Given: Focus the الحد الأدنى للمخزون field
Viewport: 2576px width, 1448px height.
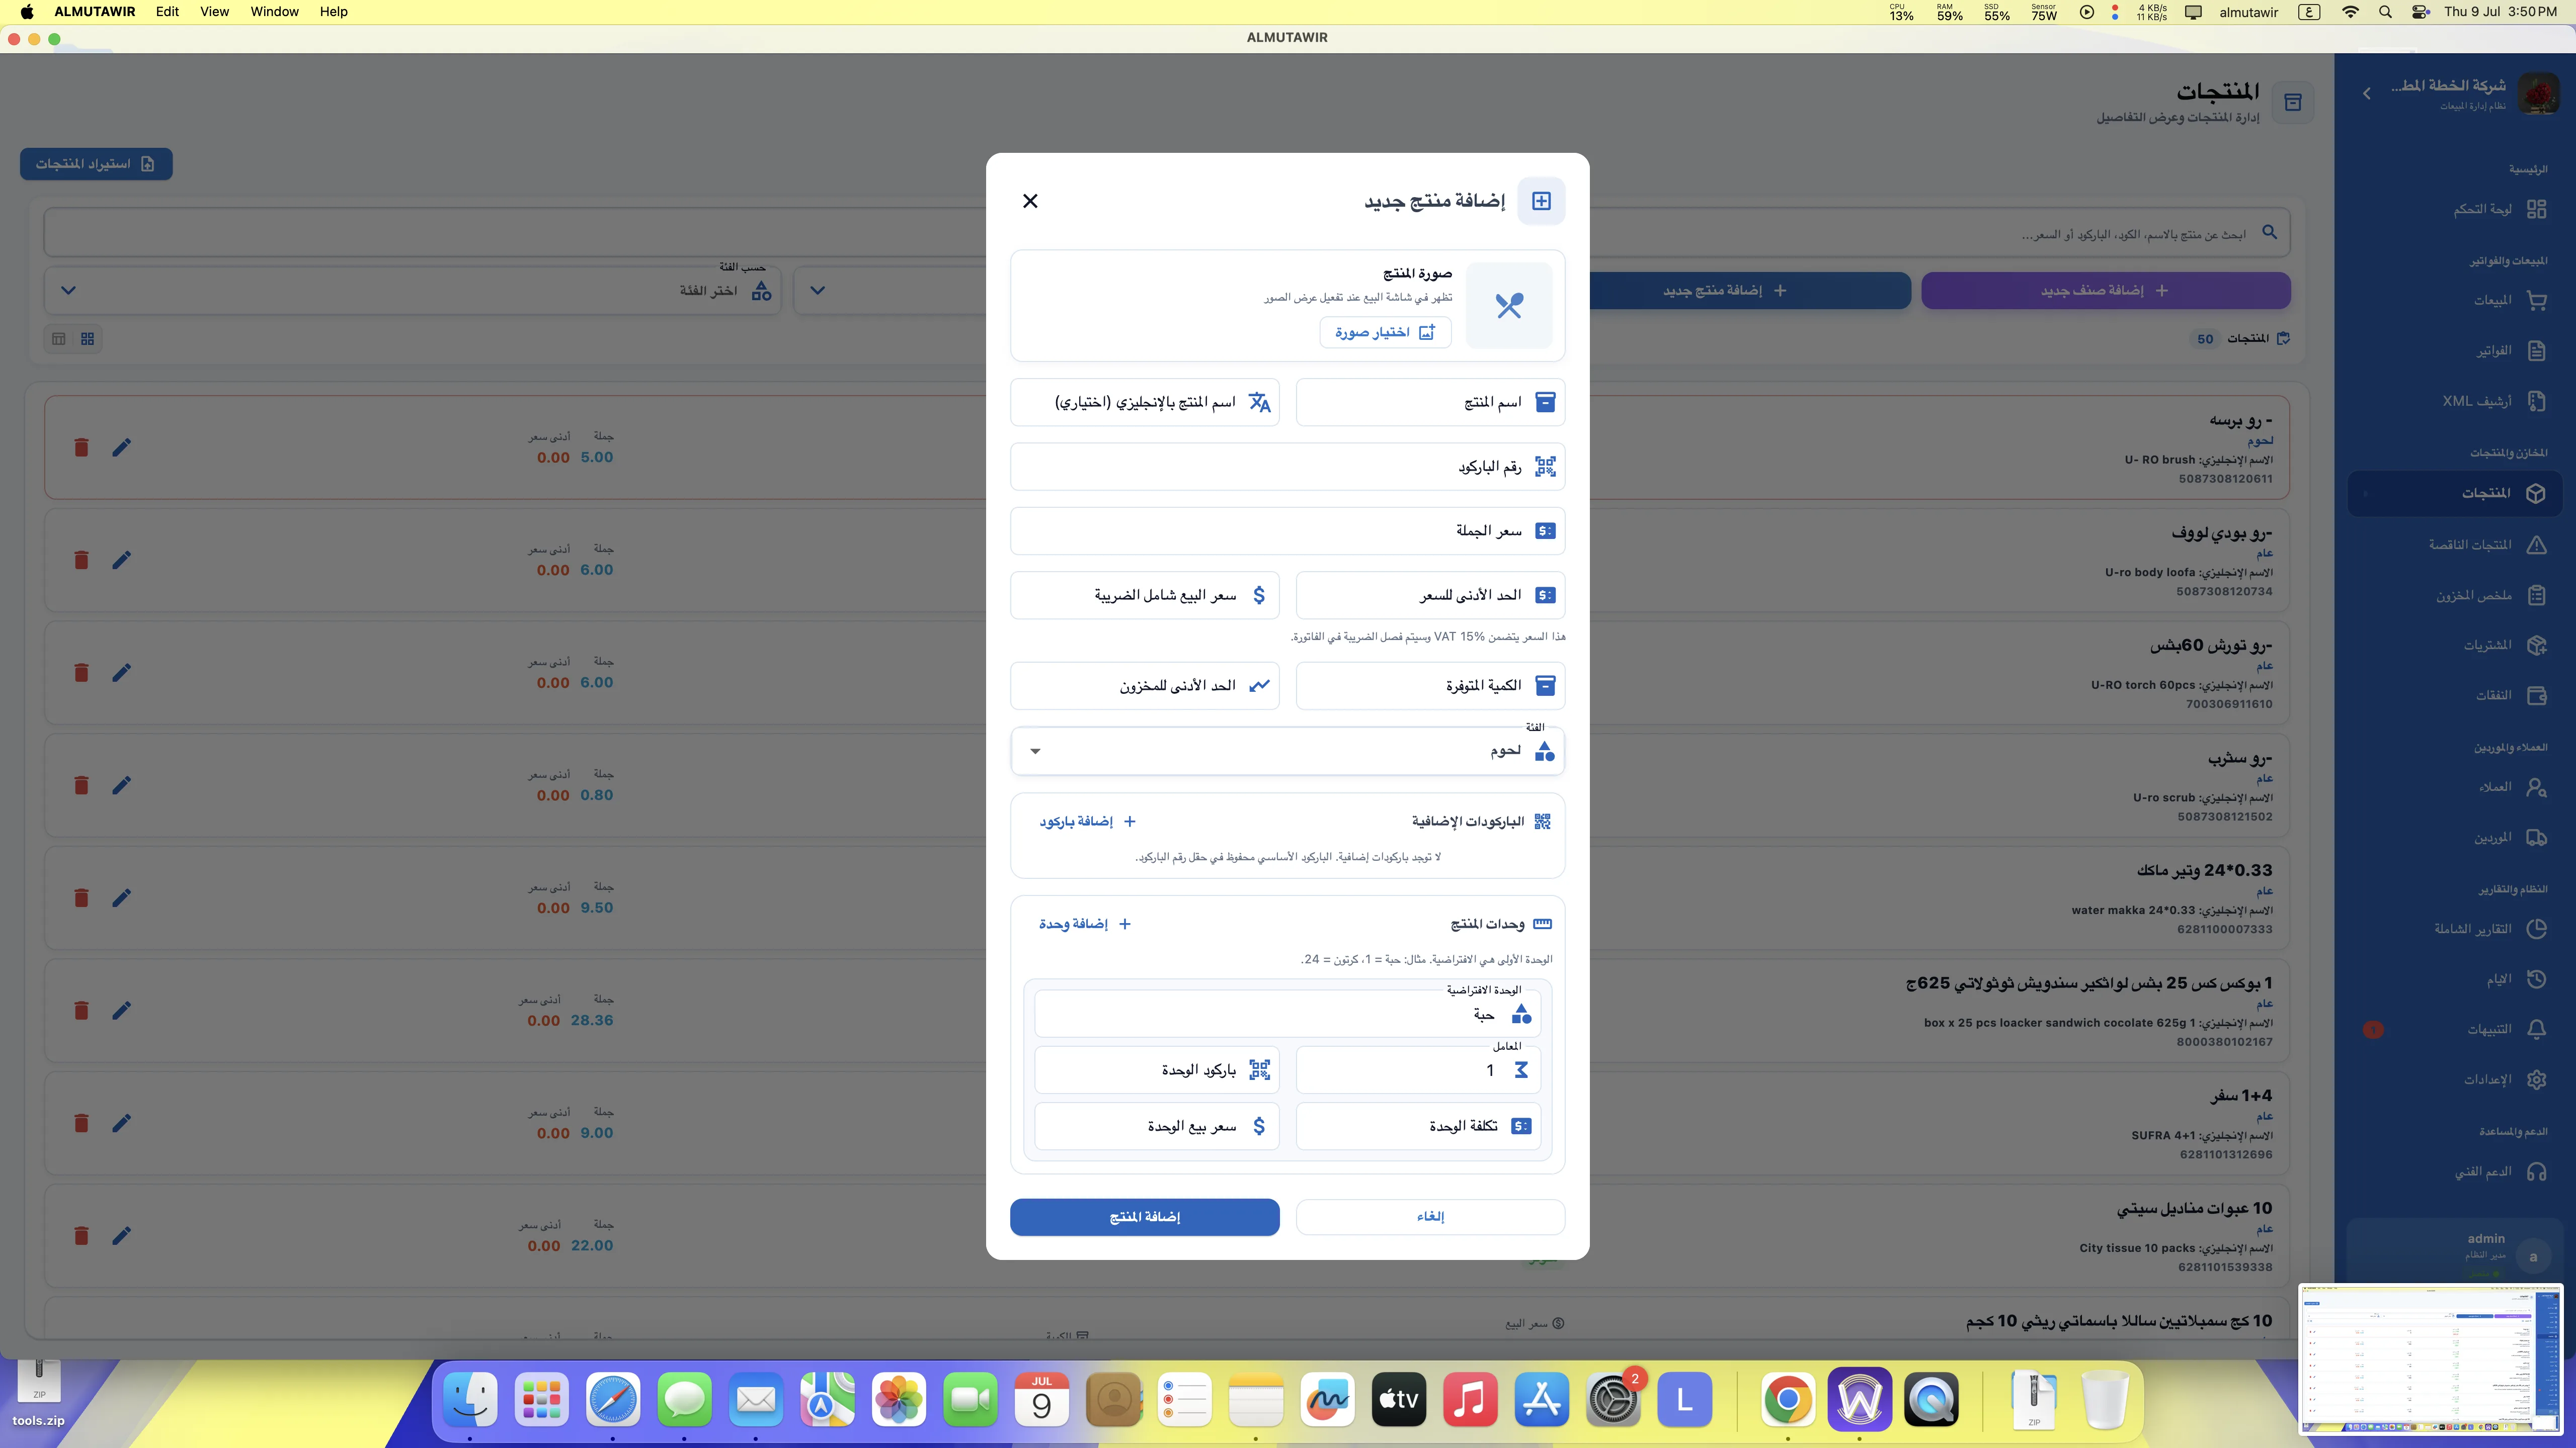Looking at the screenshot, I should 1144,685.
